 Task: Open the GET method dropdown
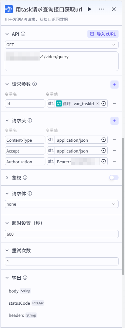62,45
